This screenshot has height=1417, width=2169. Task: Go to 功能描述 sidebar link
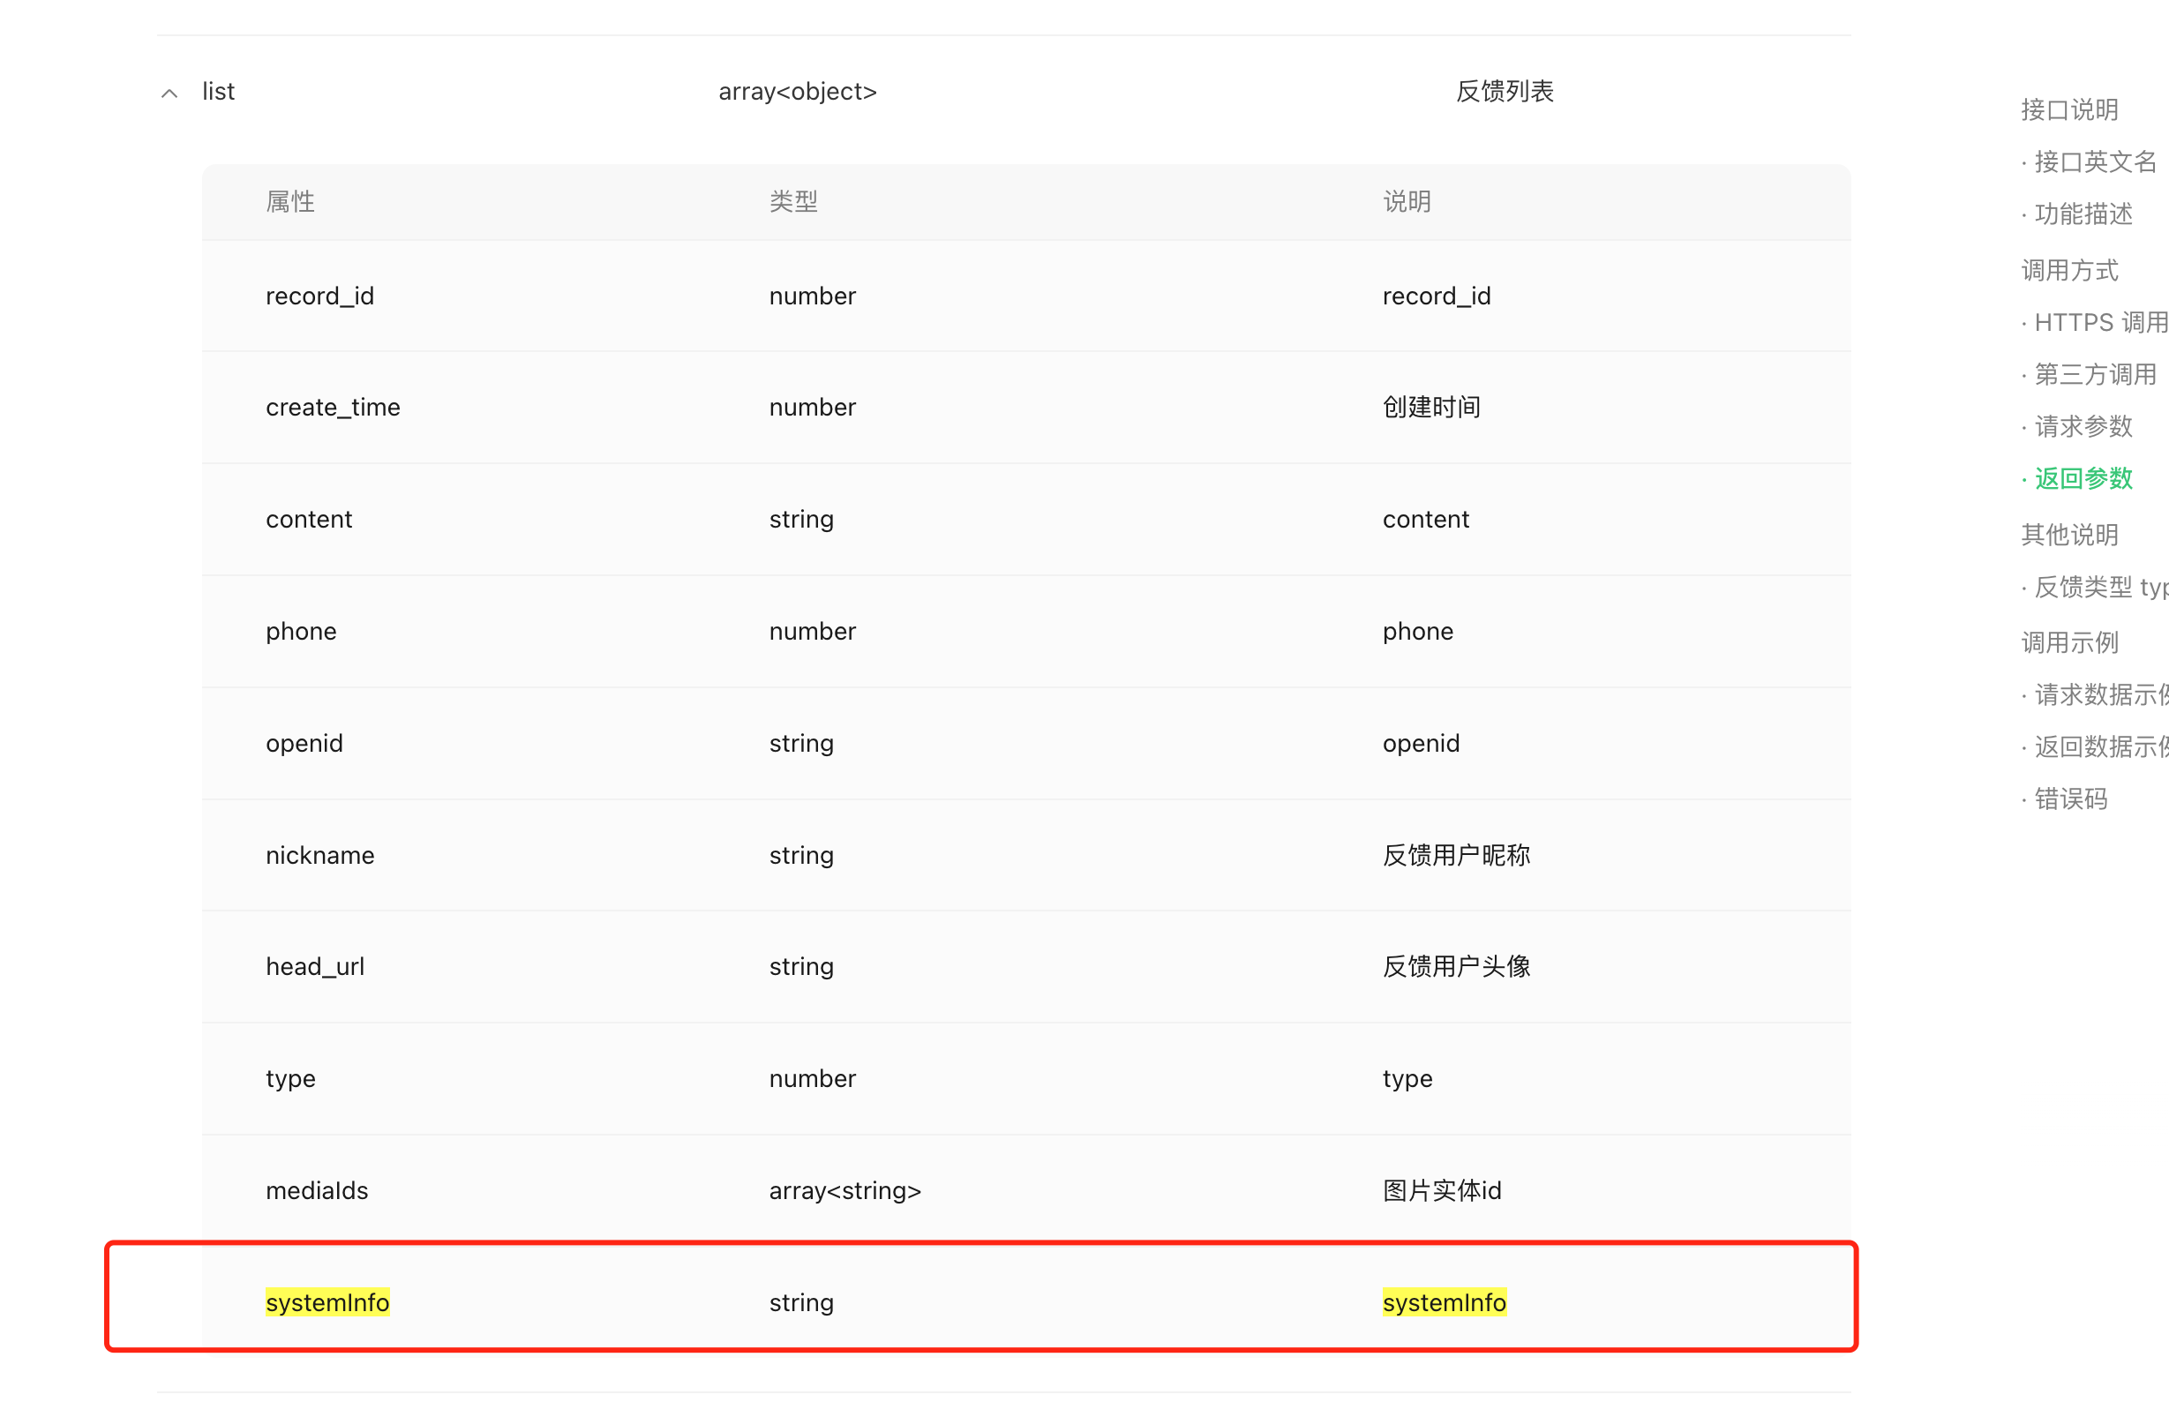click(2083, 214)
